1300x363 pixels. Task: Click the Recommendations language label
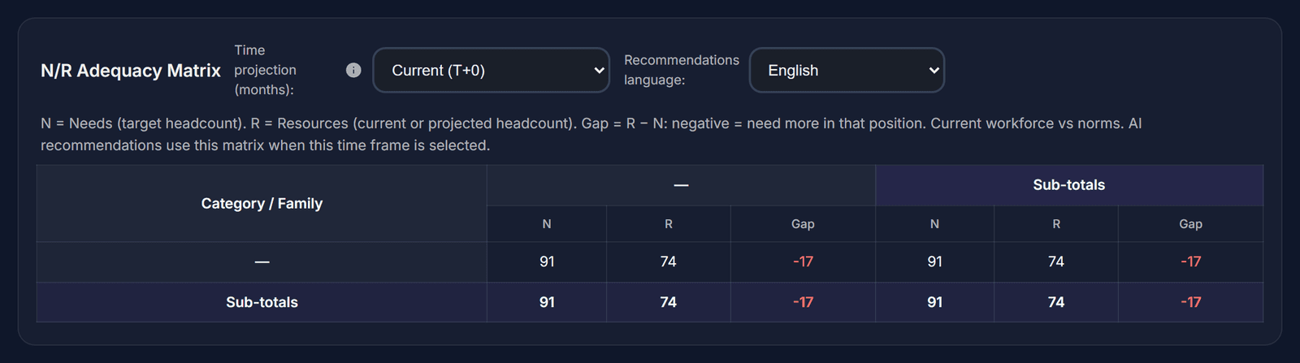click(682, 70)
